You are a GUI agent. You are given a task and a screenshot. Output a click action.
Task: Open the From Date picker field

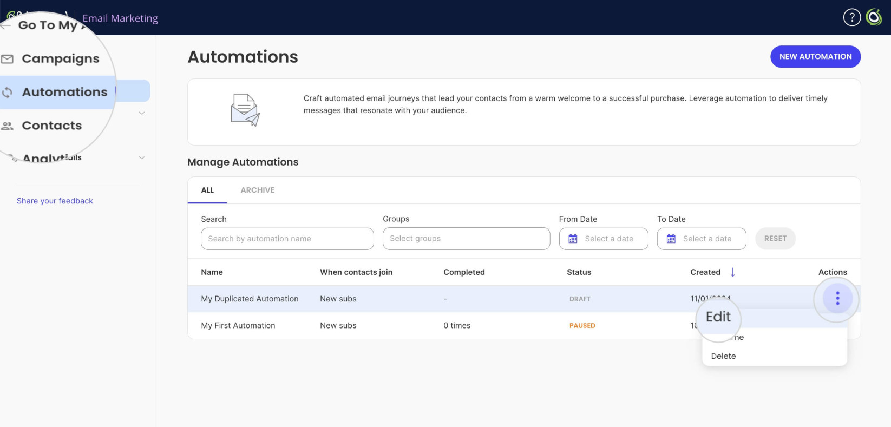tap(603, 239)
